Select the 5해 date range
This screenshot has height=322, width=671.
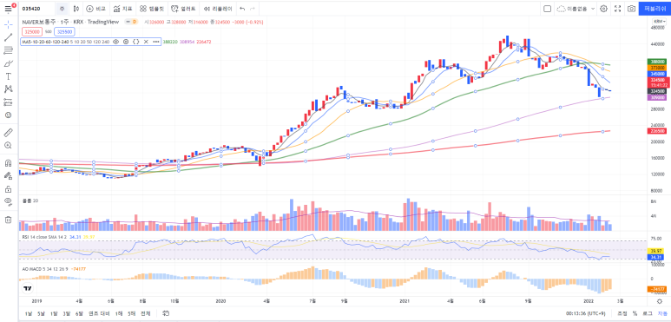132,313
